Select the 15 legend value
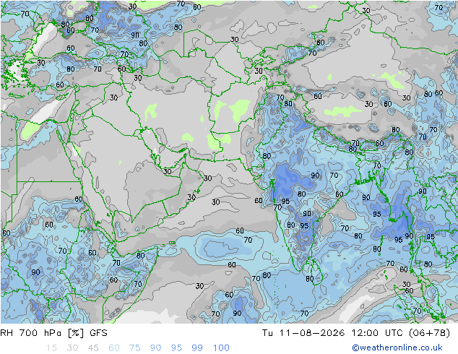458x354 pixels. (x=51, y=348)
